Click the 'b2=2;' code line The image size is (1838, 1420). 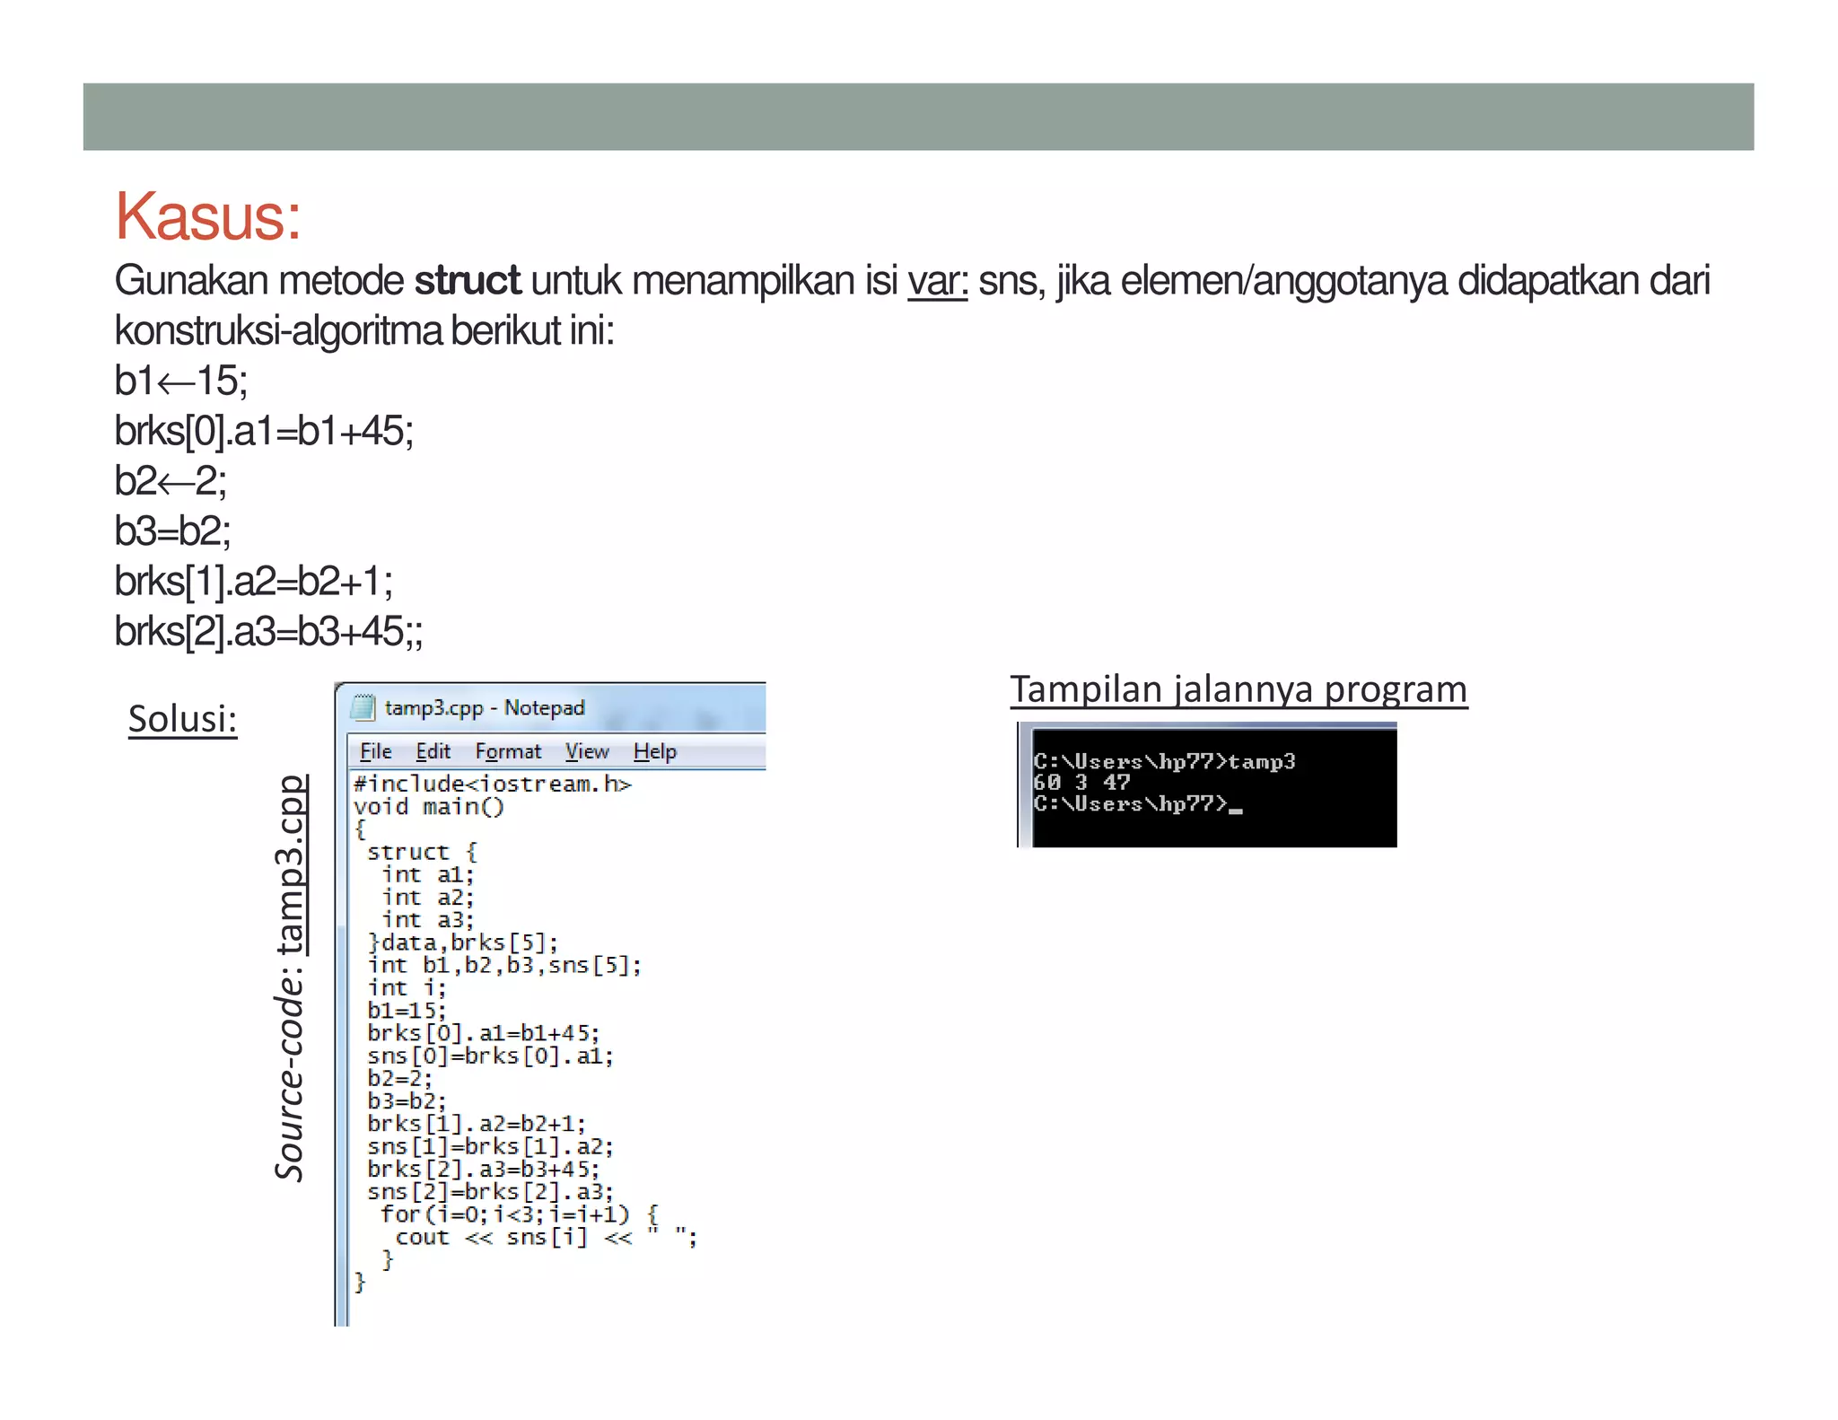click(x=399, y=1078)
